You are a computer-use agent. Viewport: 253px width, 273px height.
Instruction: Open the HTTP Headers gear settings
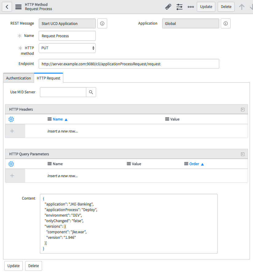tap(11, 119)
